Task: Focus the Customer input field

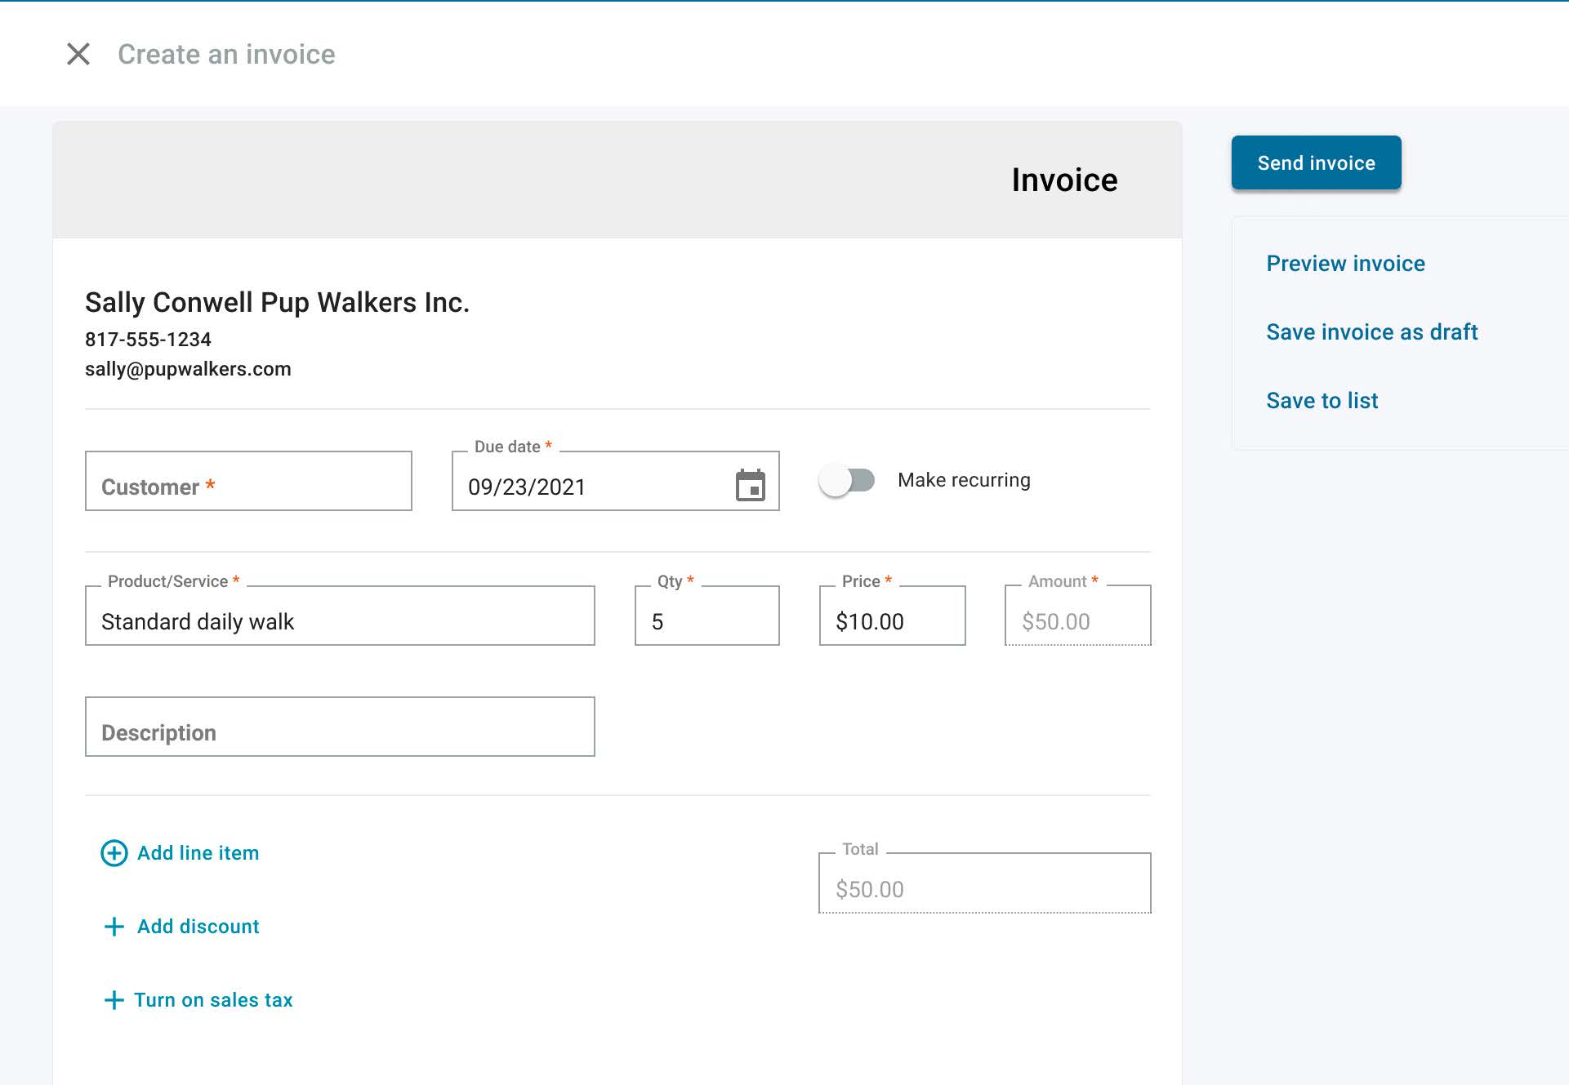Action: point(248,481)
